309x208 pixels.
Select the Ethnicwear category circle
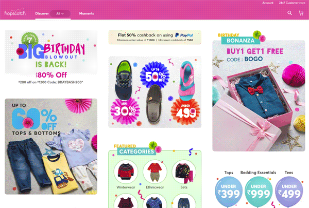click(x=154, y=172)
